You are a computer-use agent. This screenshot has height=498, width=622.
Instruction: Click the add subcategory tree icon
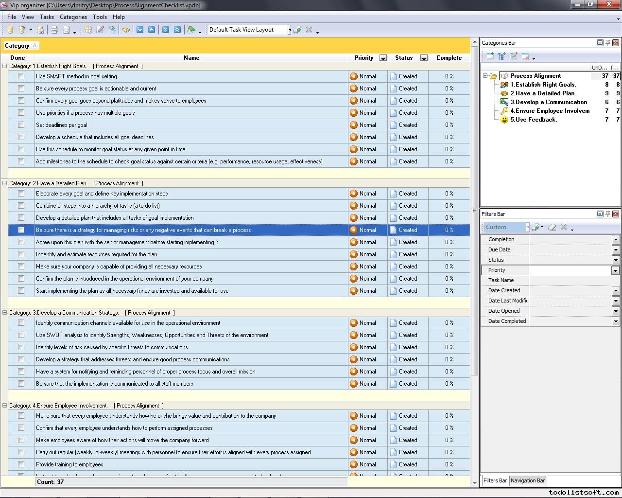(502, 56)
